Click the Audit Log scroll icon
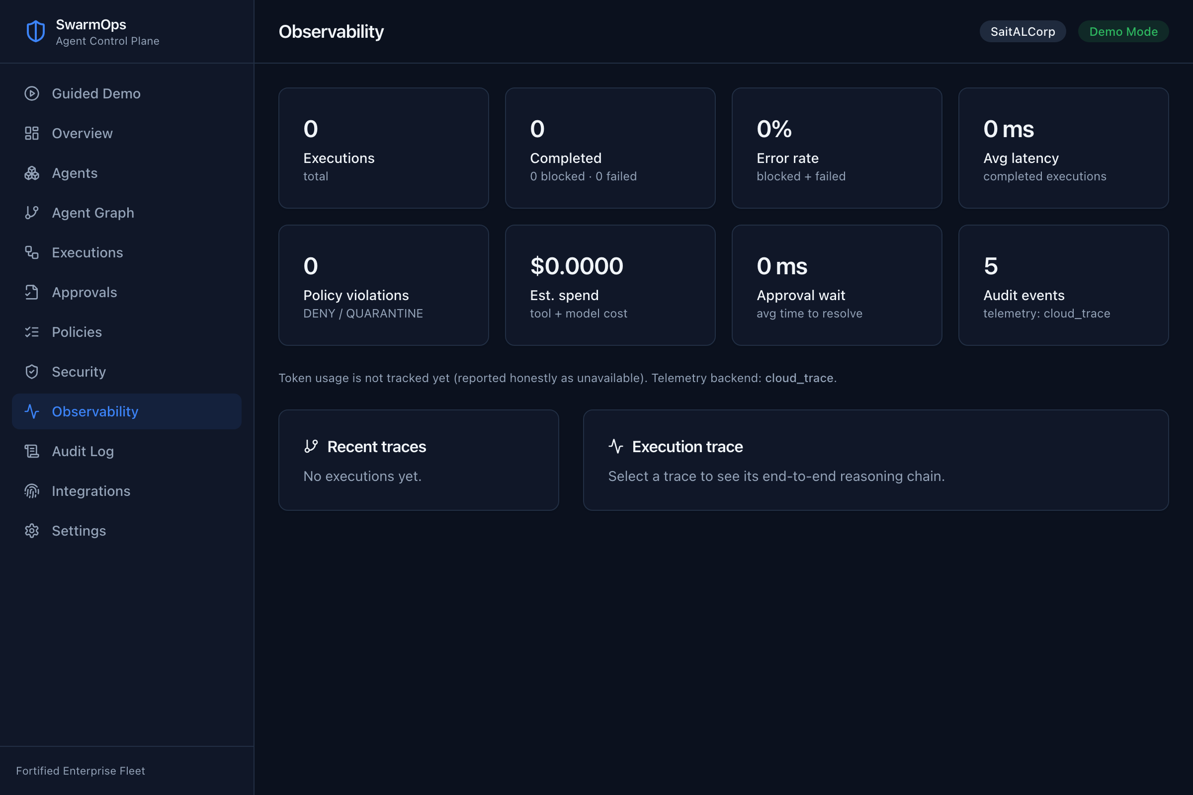This screenshot has width=1193, height=795. click(31, 451)
